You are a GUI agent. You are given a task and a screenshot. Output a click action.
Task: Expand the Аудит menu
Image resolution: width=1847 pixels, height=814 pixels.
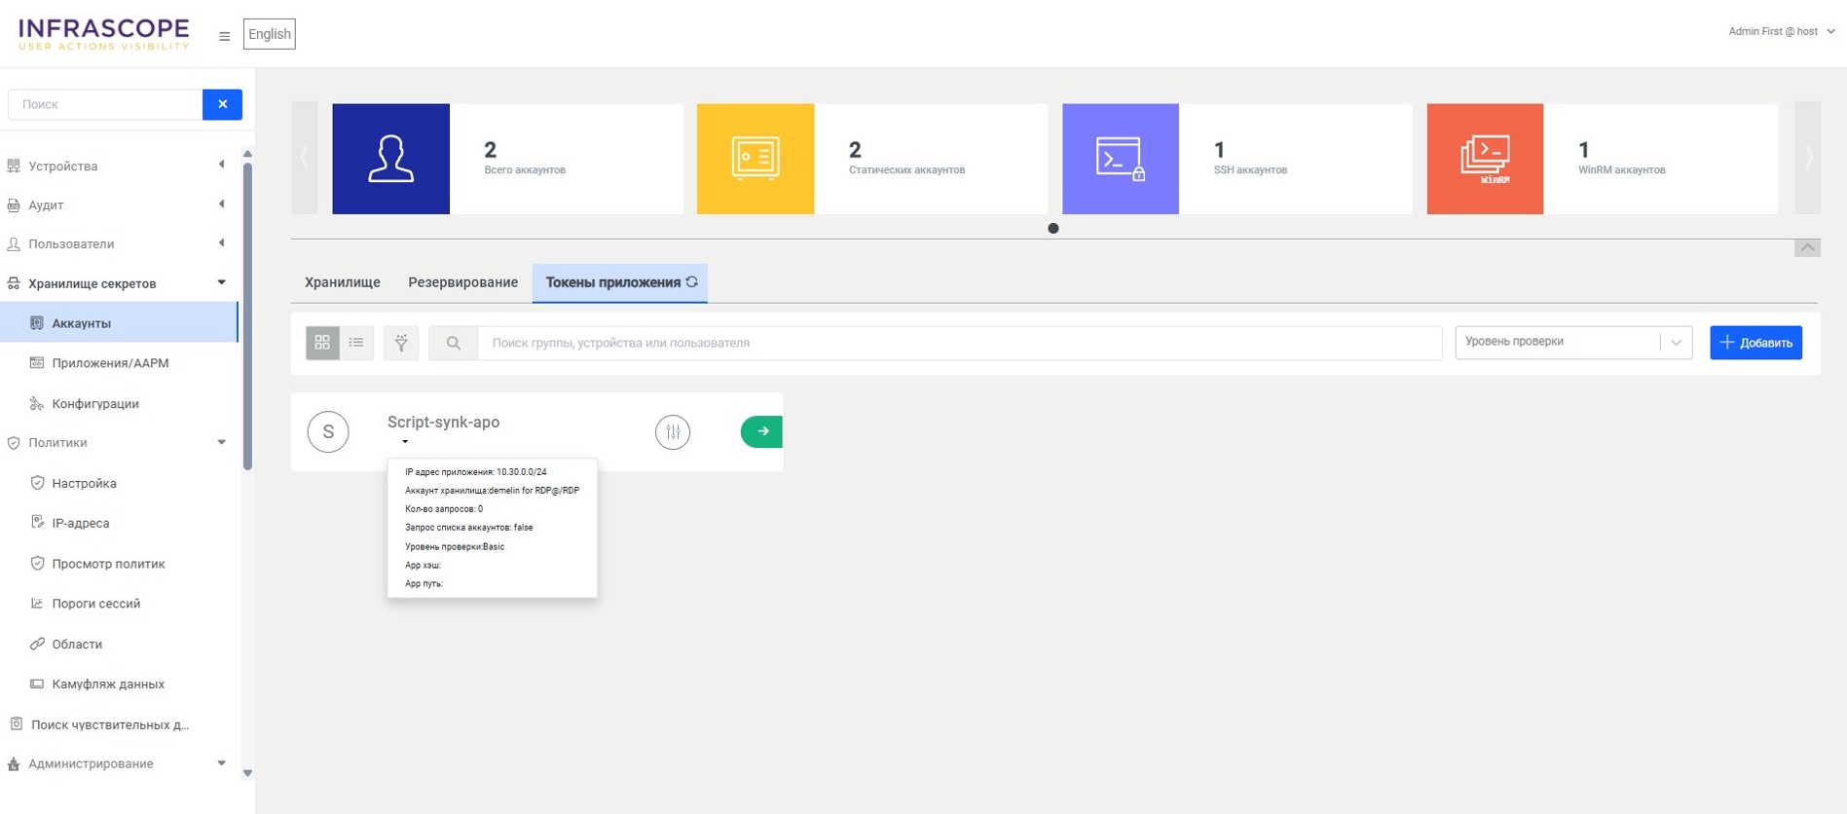coord(119,204)
